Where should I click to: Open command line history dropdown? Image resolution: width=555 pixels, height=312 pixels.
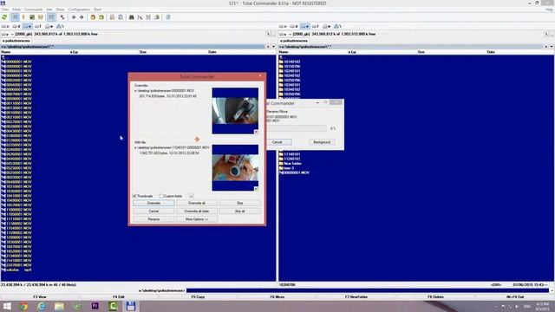(552, 291)
